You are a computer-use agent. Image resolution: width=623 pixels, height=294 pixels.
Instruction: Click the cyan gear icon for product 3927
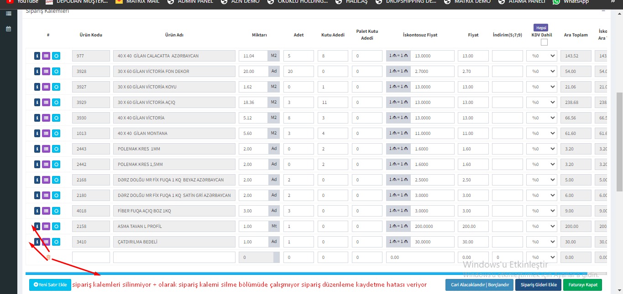pos(56,87)
